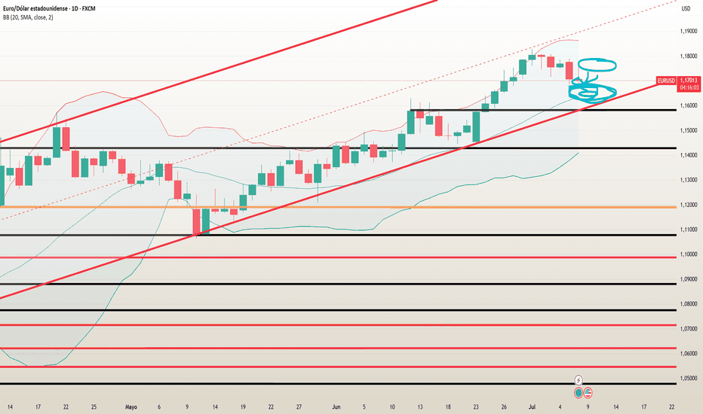Click the Jun date label on time axis
The width and height of the screenshot is (703, 414).
[336, 406]
